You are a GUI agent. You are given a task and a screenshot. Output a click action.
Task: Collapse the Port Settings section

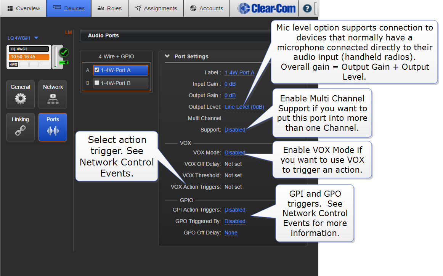[167, 56]
